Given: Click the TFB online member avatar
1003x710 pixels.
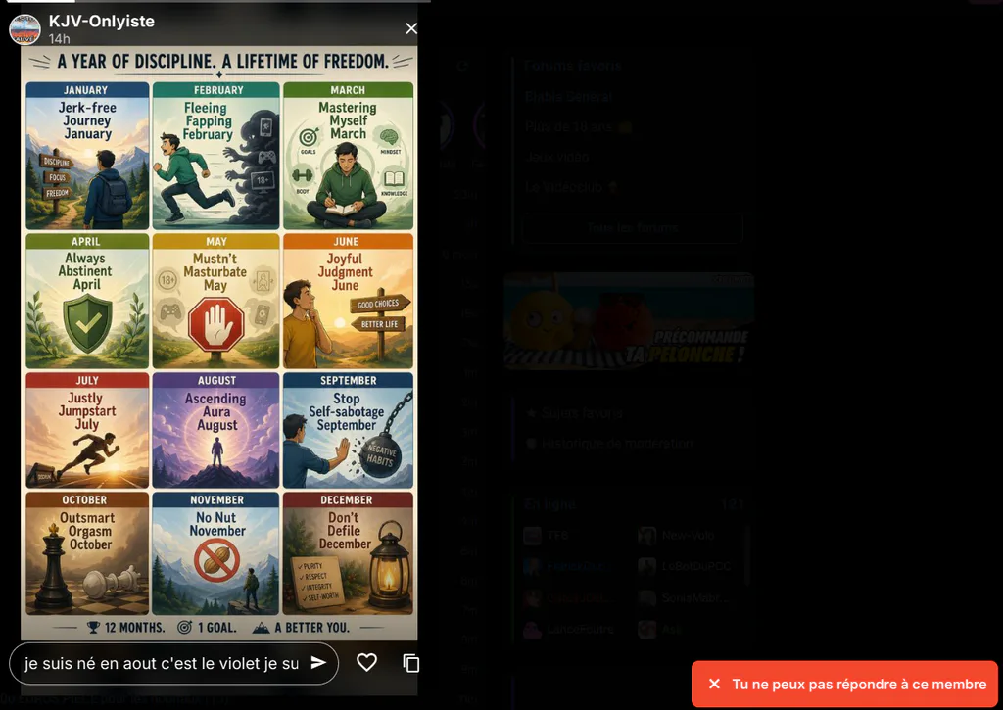Looking at the screenshot, I should [x=532, y=536].
